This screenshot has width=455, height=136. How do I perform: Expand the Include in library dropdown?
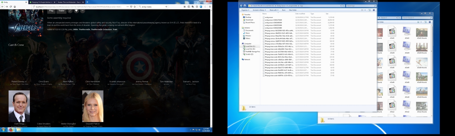pos(259,10)
